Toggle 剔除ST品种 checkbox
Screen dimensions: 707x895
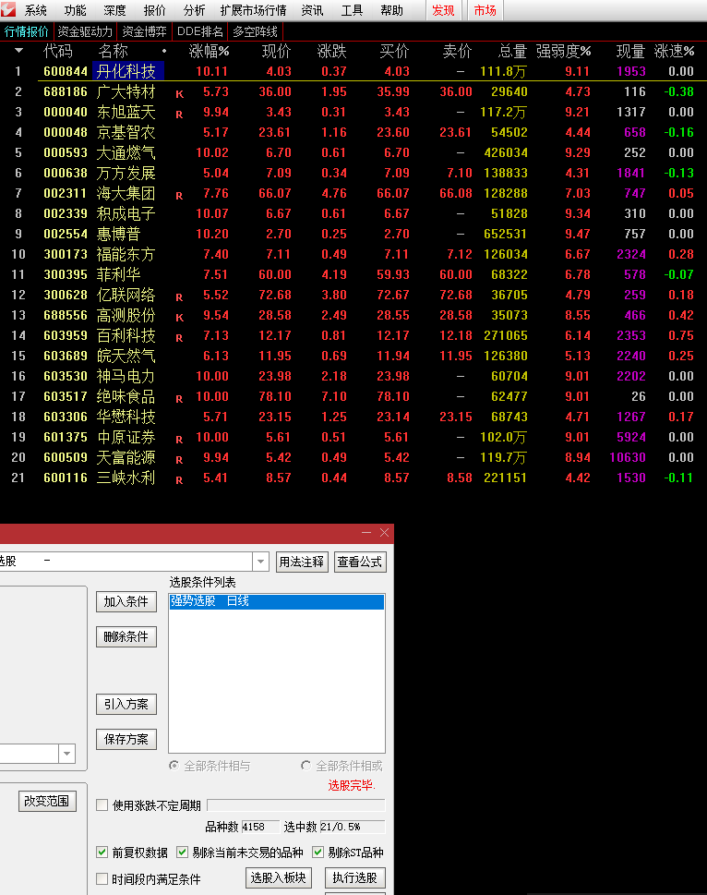318,853
